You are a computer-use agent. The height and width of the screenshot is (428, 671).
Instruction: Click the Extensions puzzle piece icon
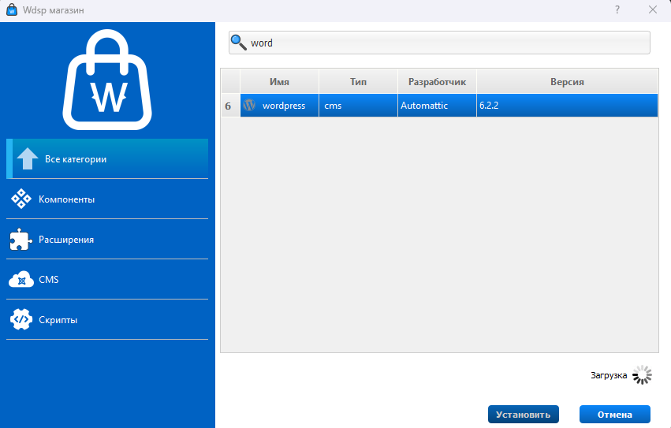coord(21,240)
